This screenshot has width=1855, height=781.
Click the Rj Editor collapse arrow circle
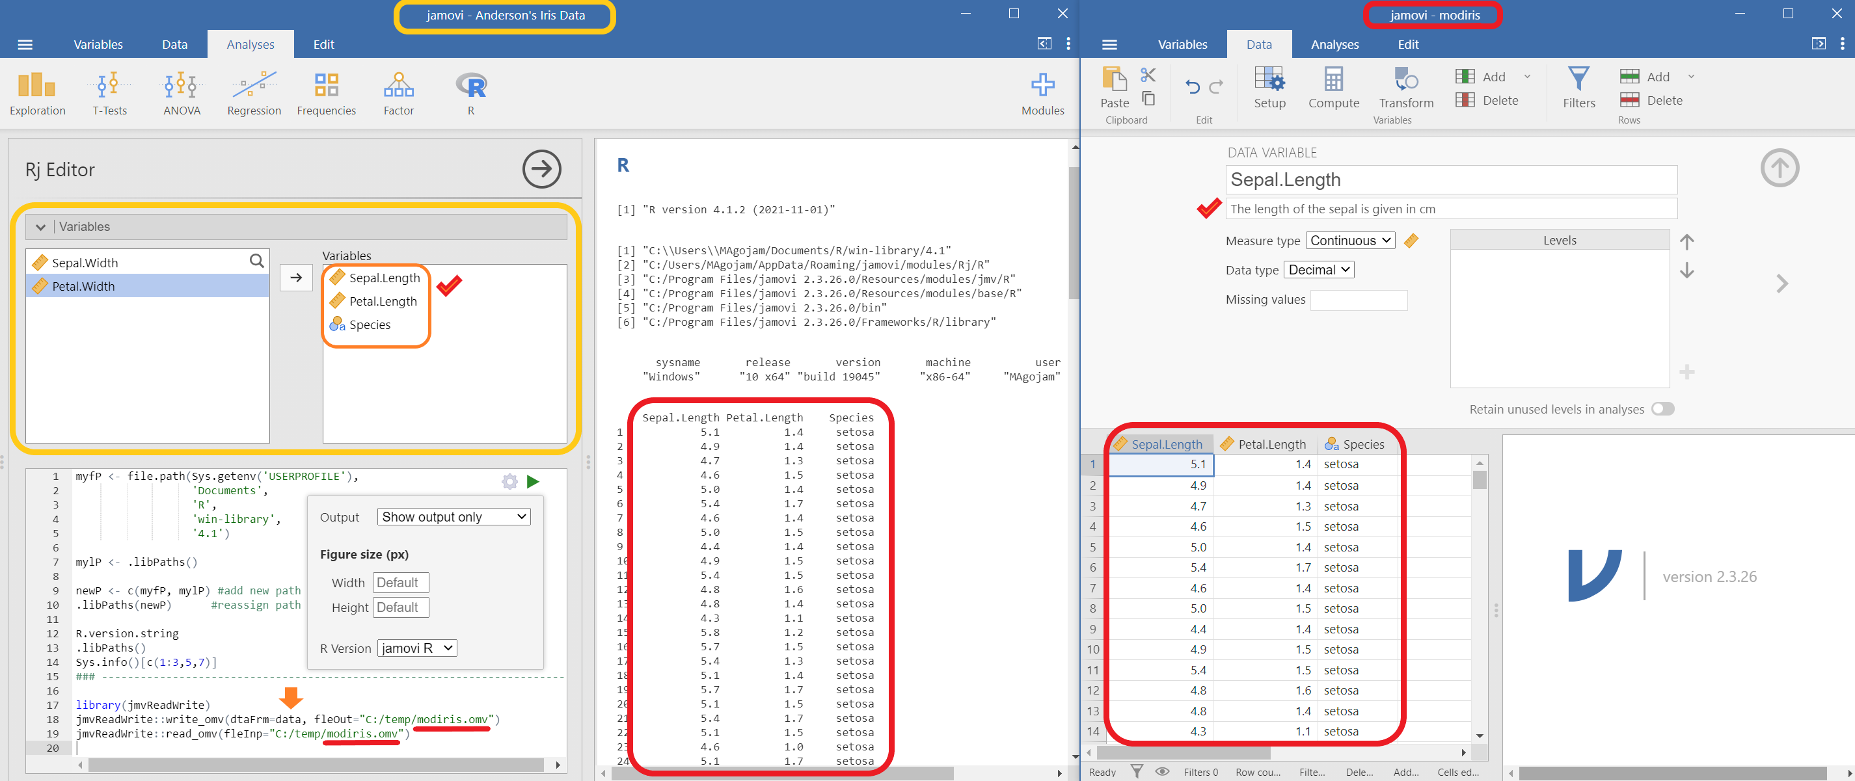click(541, 169)
